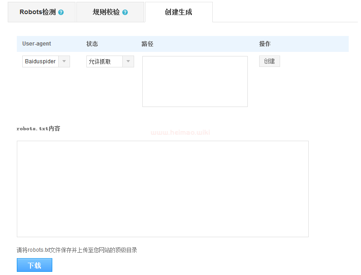Click the help icon beside 规则校验
This screenshot has width=361, height=275.
point(125,12)
